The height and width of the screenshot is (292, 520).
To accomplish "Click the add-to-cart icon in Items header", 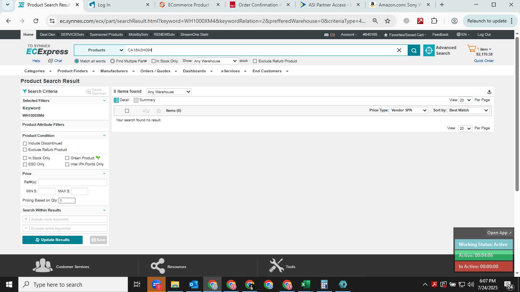I will (x=146, y=111).
